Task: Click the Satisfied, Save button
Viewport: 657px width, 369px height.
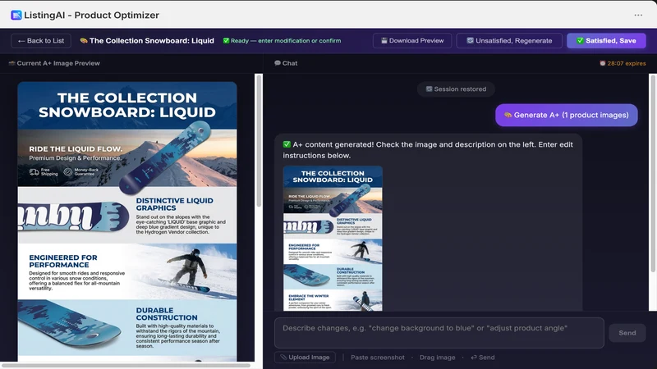Action: coord(606,40)
